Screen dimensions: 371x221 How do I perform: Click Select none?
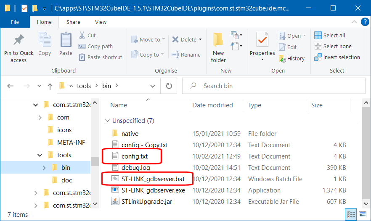pyautogui.click(x=333, y=47)
